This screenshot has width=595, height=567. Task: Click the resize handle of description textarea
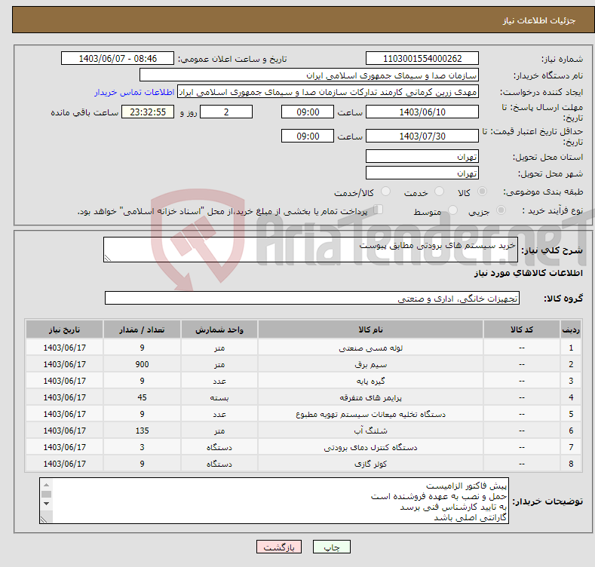click(108, 258)
